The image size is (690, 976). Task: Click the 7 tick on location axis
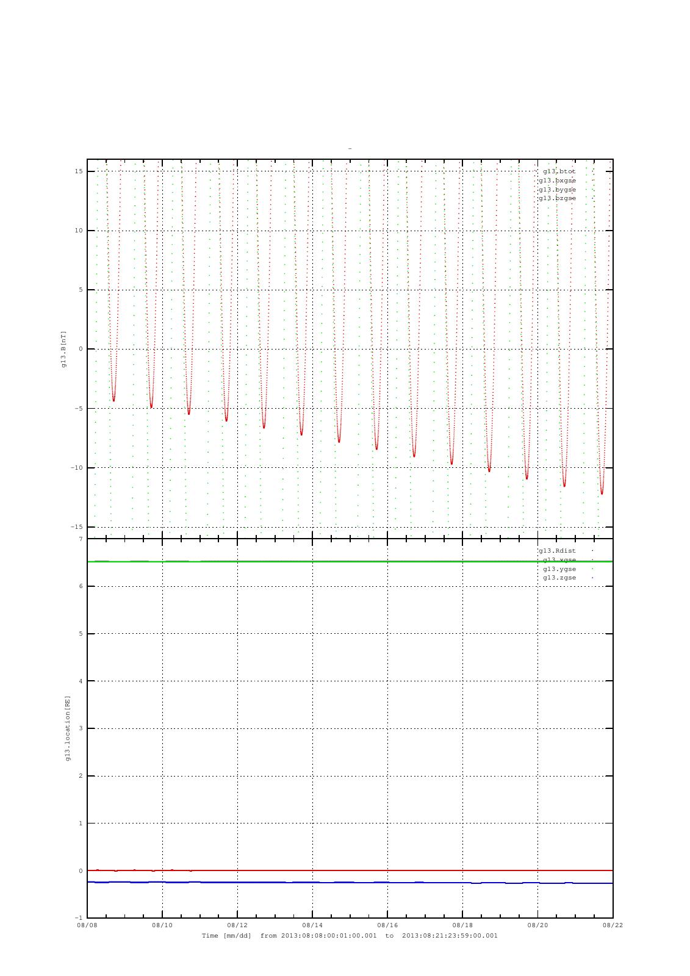coord(81,539)
